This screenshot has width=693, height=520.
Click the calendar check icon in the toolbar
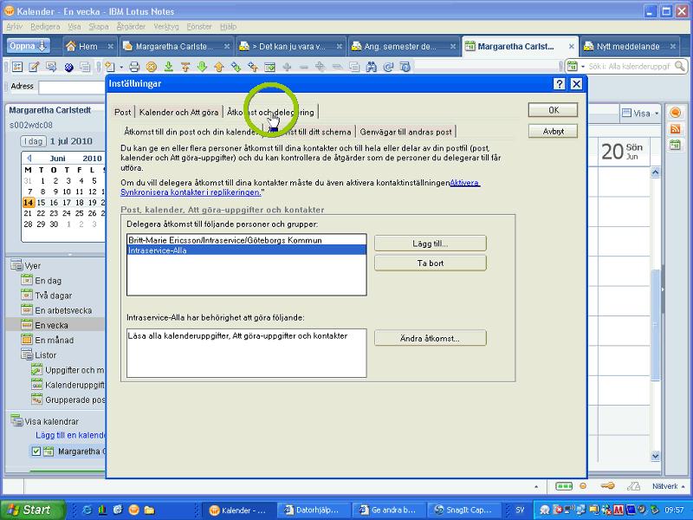[x=269, y=67]
